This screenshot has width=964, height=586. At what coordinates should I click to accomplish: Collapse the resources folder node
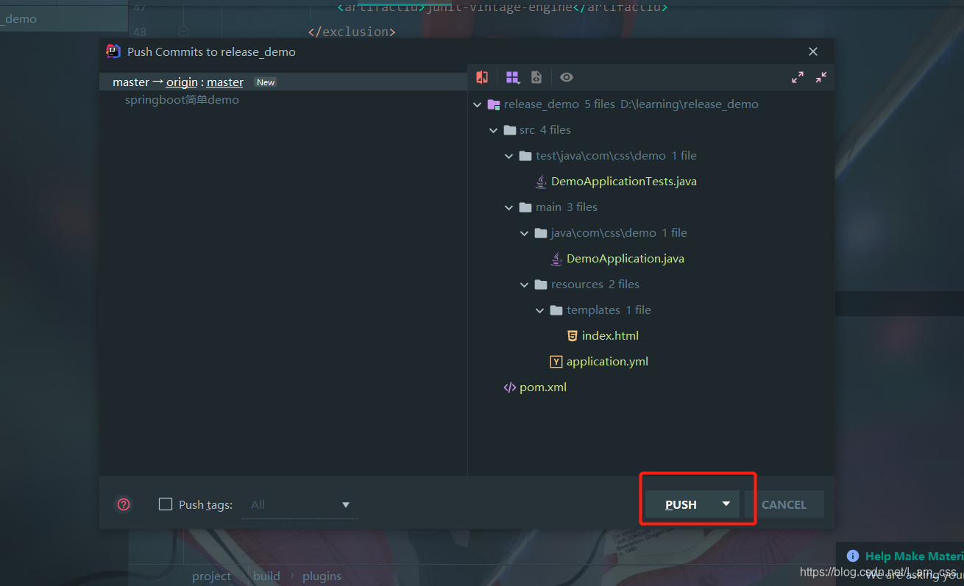click(524, 285)
